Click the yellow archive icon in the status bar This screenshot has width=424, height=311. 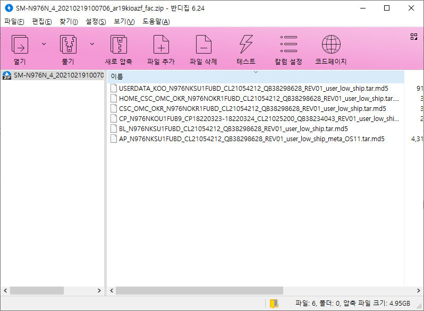point(274,304)
